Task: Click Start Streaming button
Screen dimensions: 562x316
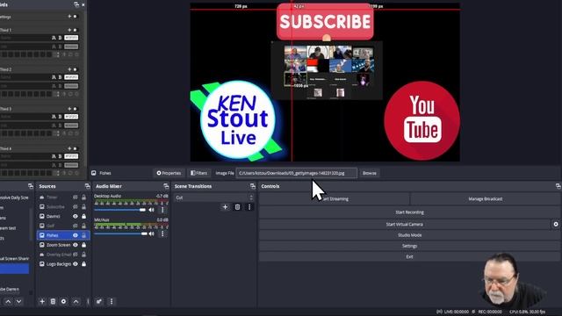Action: click(x=334, y=199)
